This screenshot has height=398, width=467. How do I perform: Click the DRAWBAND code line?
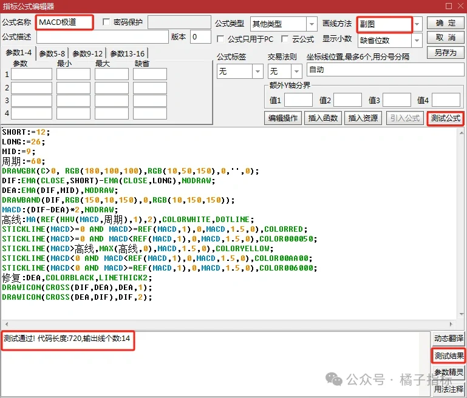click(118, 200)
